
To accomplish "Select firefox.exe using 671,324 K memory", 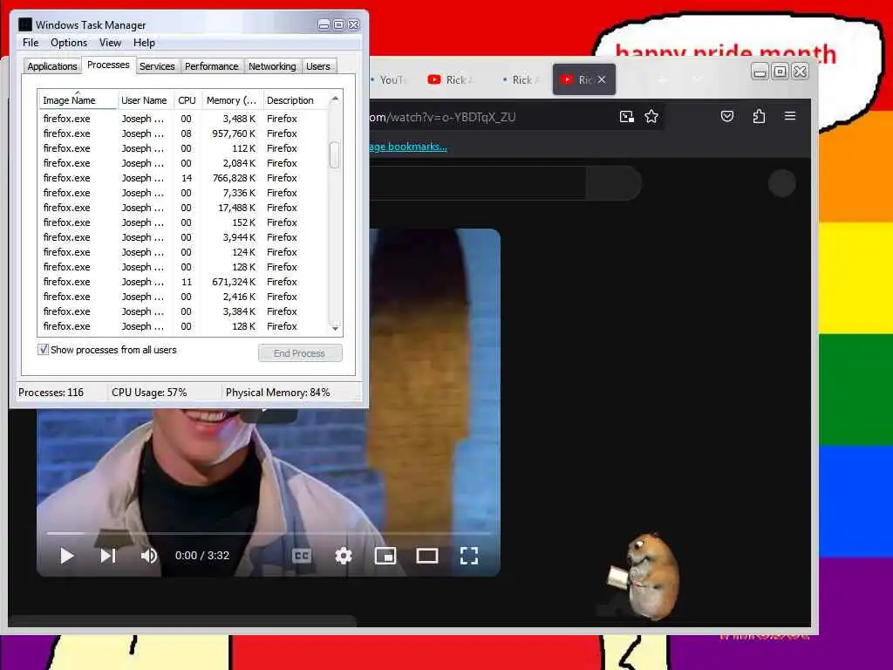I will [183, 282].
